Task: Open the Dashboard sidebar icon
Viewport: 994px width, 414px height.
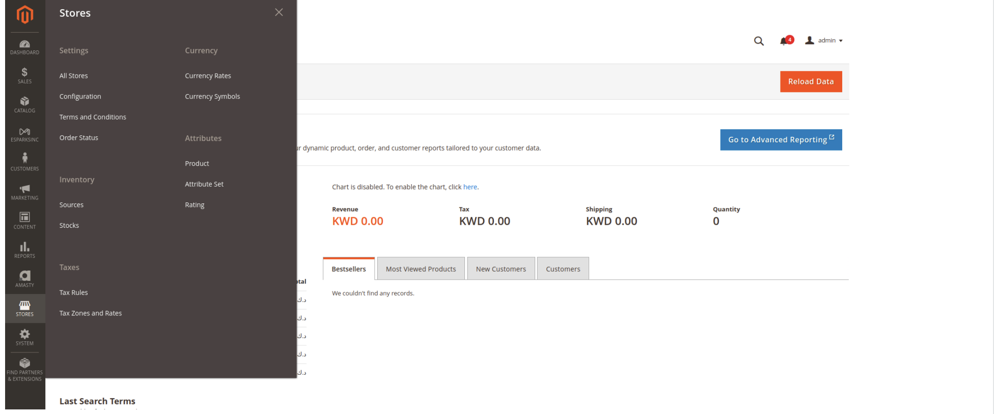Action: [x=24, y=47]
